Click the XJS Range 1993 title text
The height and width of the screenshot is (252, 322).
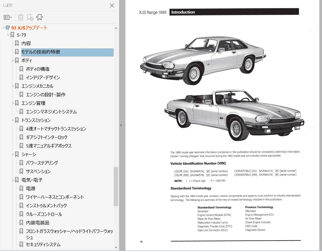pos(153,12)
